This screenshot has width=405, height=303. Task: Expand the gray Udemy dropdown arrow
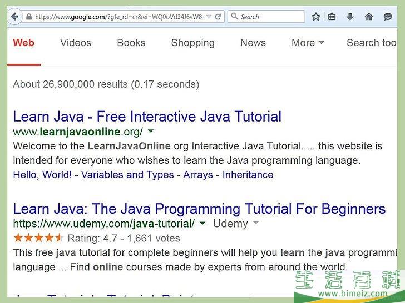255,223
